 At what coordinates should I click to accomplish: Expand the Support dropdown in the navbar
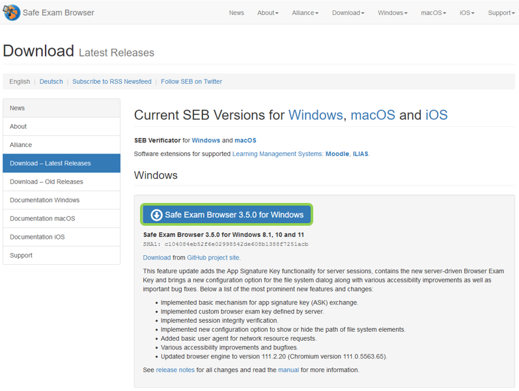click(501, 13)
